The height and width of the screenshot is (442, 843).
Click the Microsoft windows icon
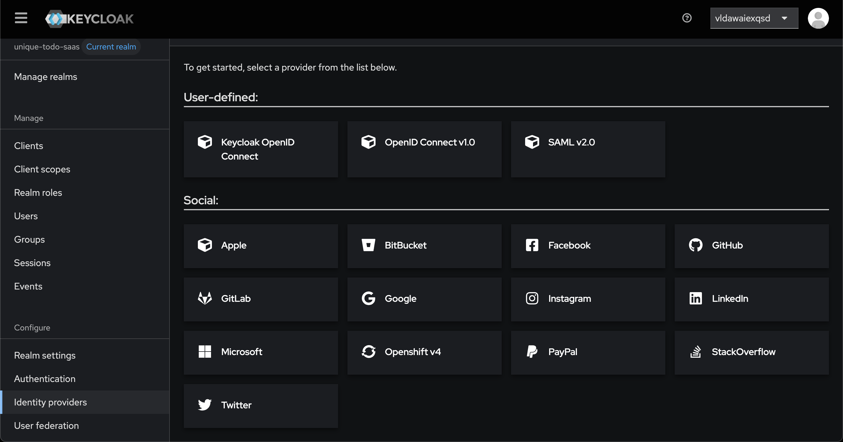[x=205, y=352]
